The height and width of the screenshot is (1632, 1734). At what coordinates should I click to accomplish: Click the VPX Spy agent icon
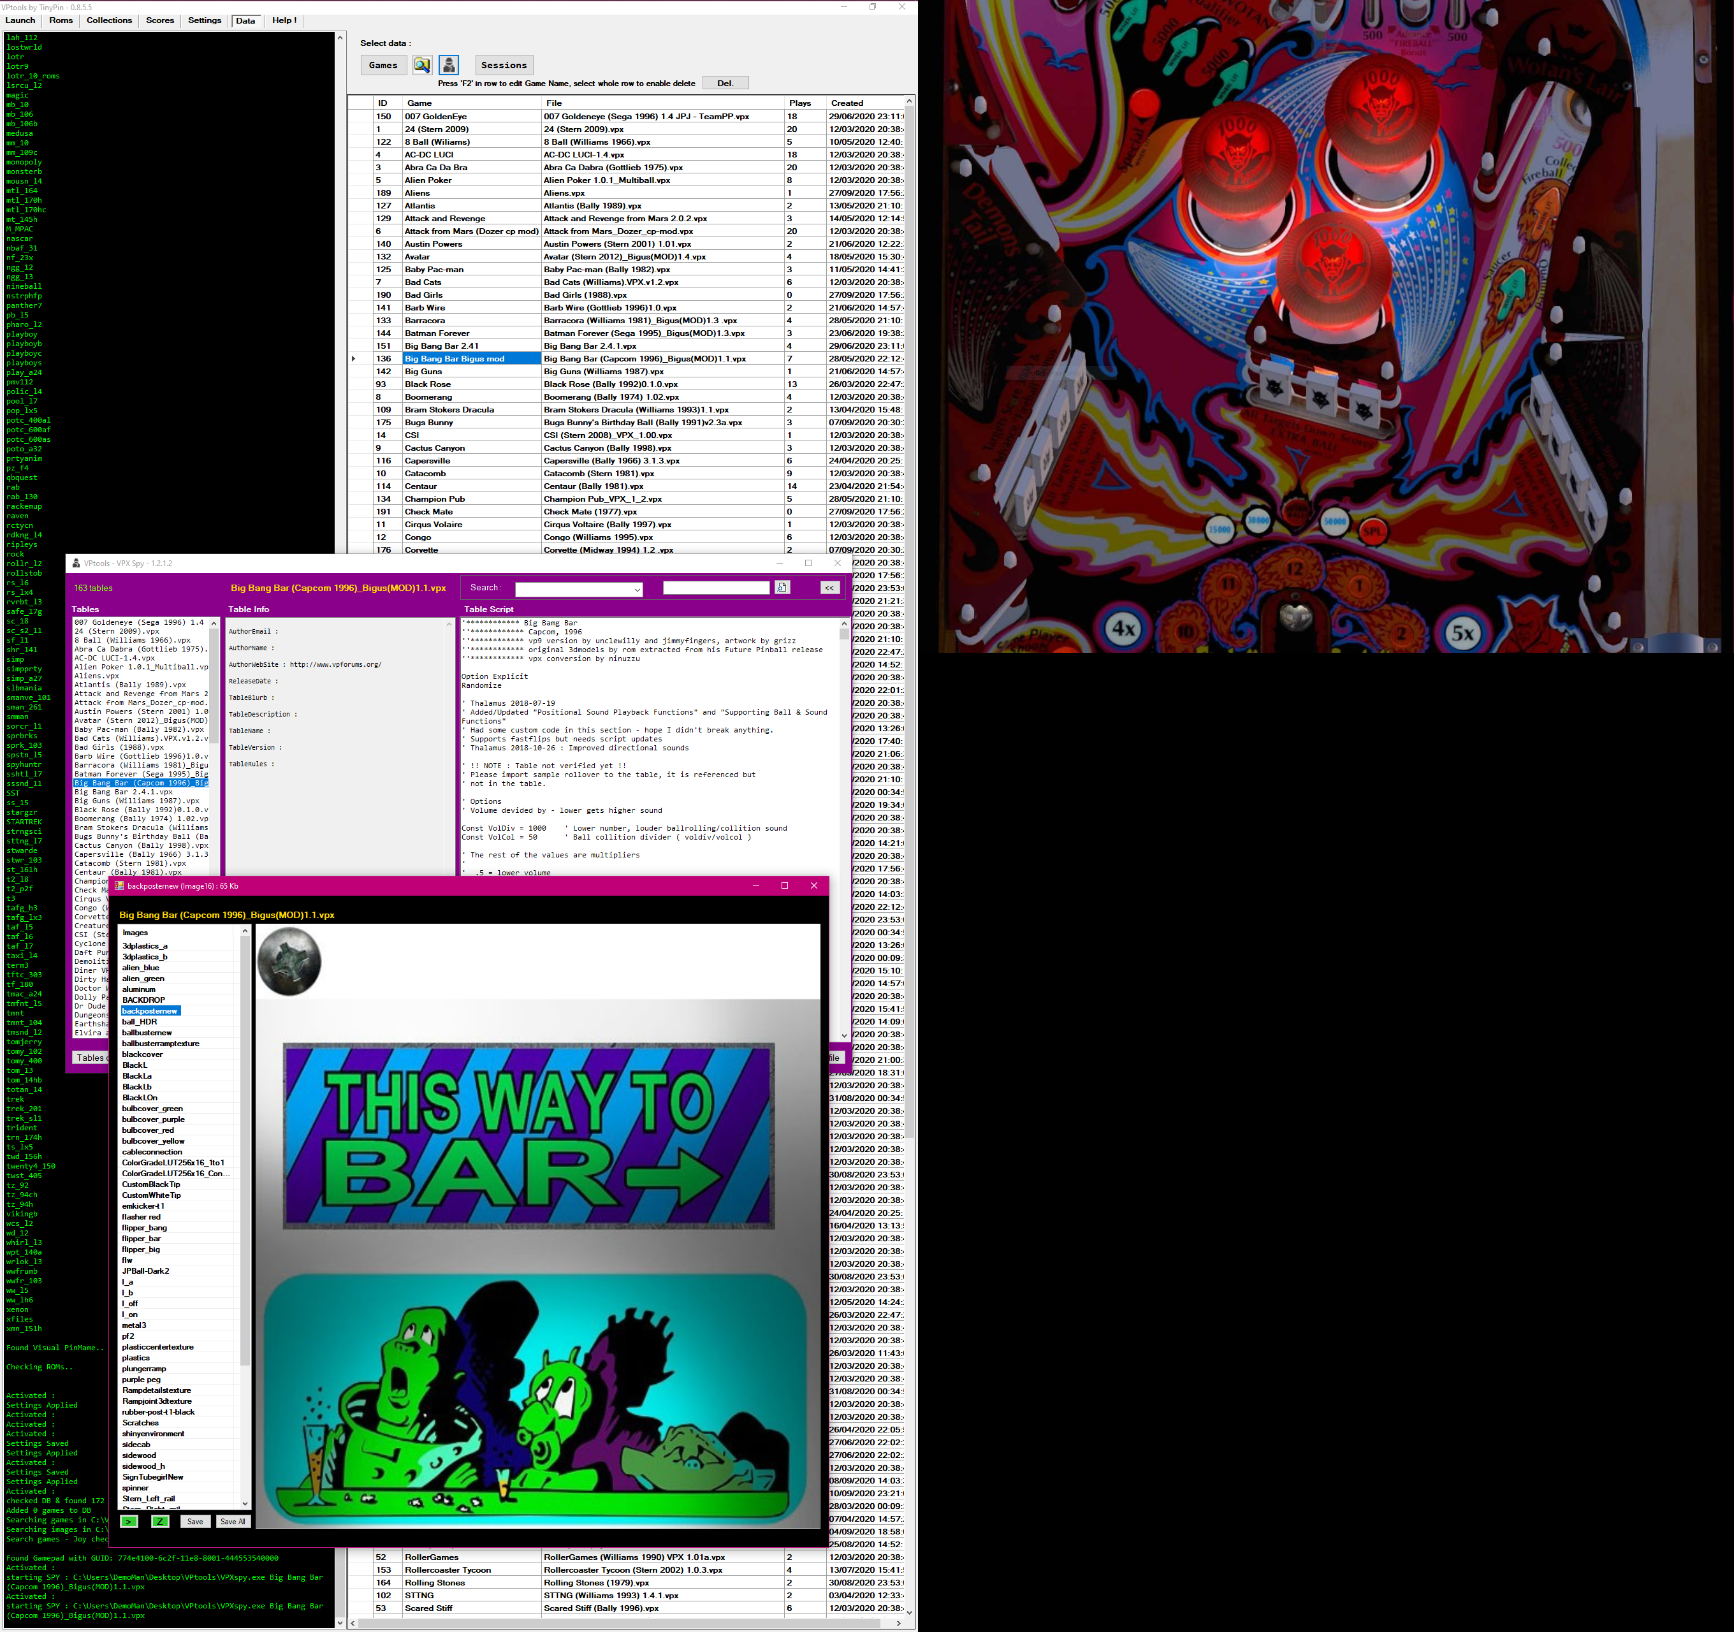[x=449, y=66]
